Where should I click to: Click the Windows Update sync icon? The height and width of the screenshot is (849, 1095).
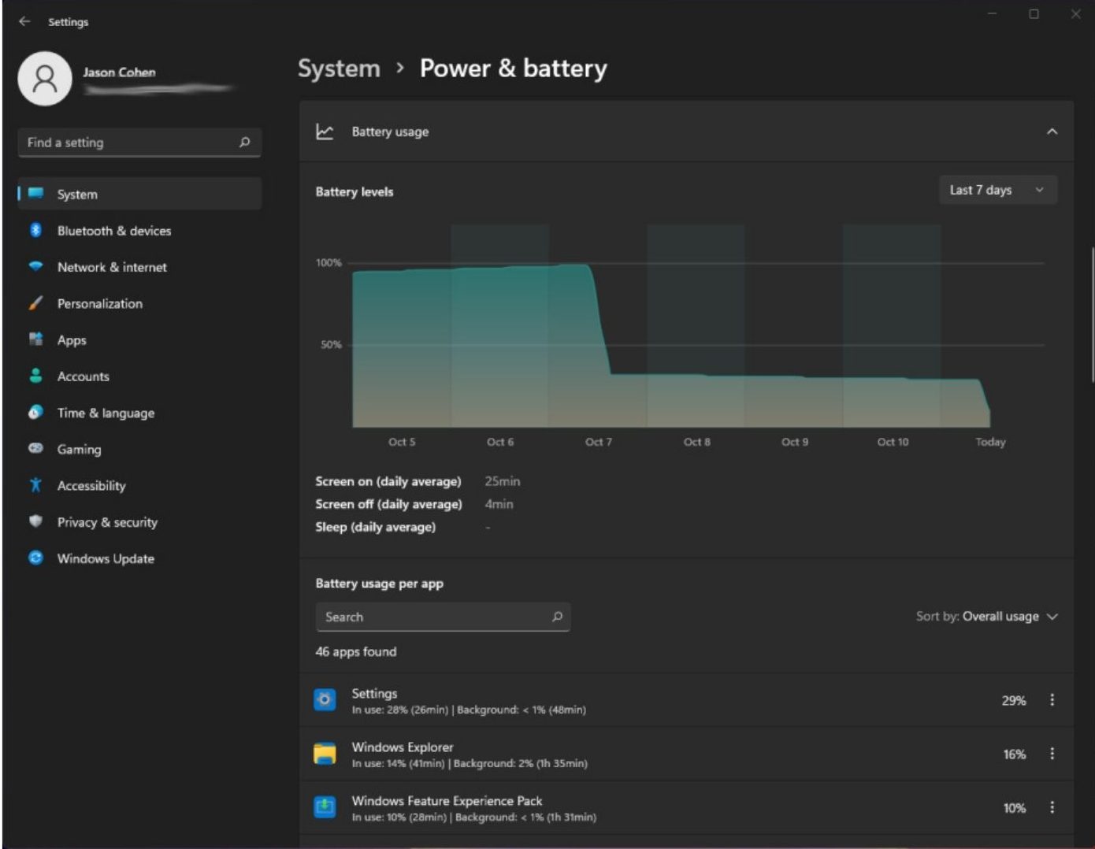35,558
